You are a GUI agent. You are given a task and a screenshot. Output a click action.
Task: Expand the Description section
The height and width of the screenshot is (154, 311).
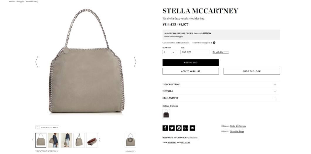[x=221, y=84]
